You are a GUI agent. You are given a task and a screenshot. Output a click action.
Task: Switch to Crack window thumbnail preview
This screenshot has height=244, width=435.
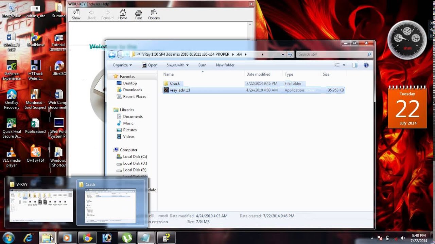(x=110, y=202)
